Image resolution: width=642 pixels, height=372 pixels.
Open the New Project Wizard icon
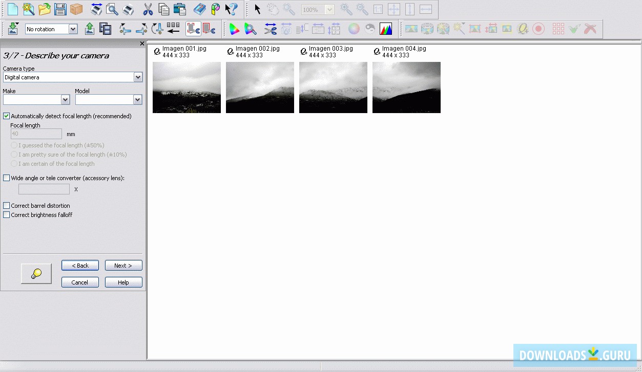point(29,9)
